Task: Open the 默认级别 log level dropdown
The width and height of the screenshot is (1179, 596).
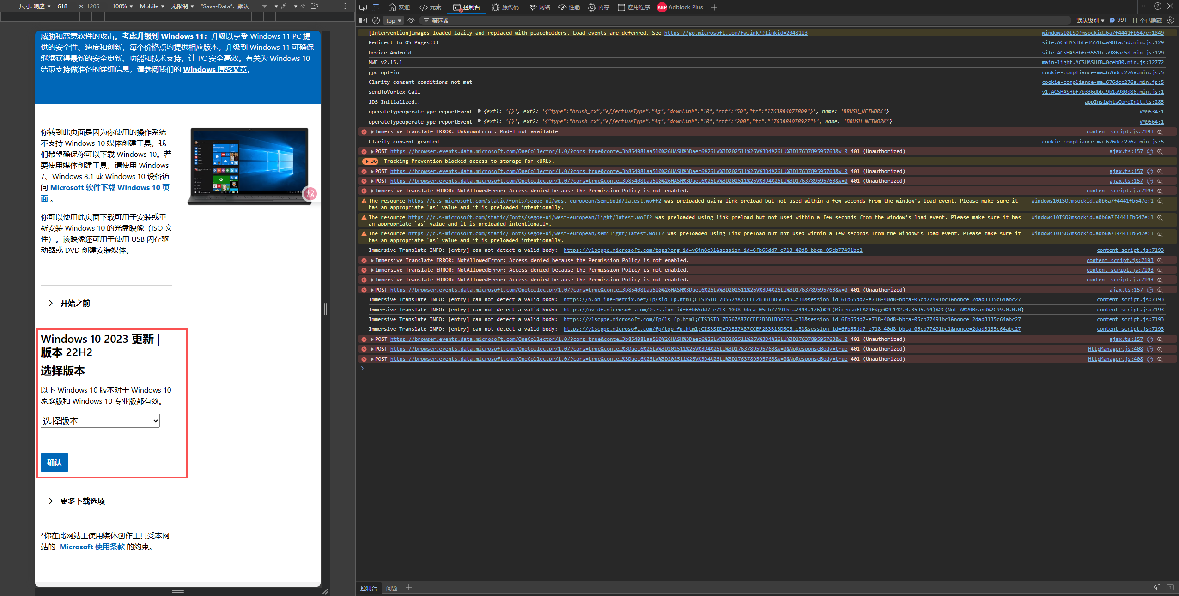Action: [1090, 21]
